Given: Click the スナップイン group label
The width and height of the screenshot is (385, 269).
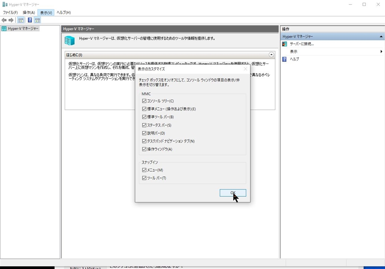Looking at the screenshot, I should [150, 163].
